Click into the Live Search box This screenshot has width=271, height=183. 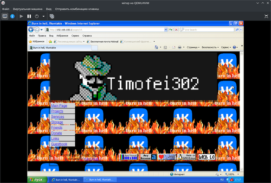(207, 30)
